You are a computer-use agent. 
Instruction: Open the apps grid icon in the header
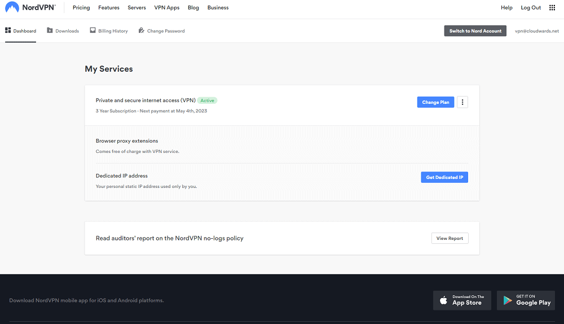(x=552, y=7)
